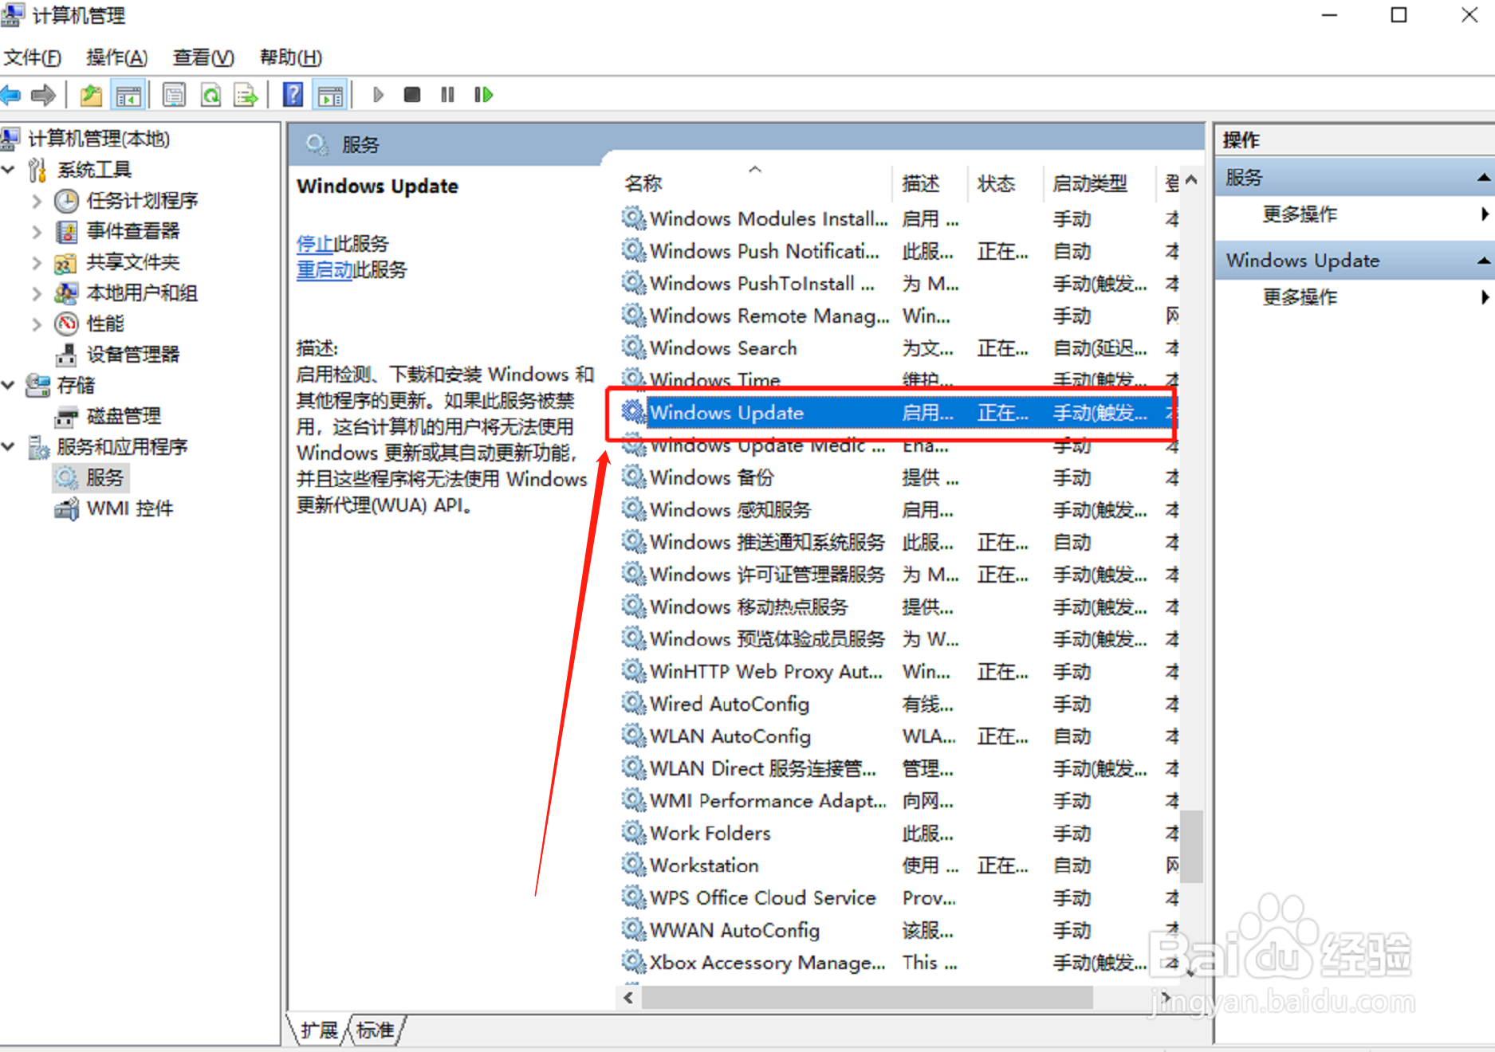1495x1052 pixels.
Task: Collapse the 服务 section in 操作 pane
Action: coord(1483,177)
